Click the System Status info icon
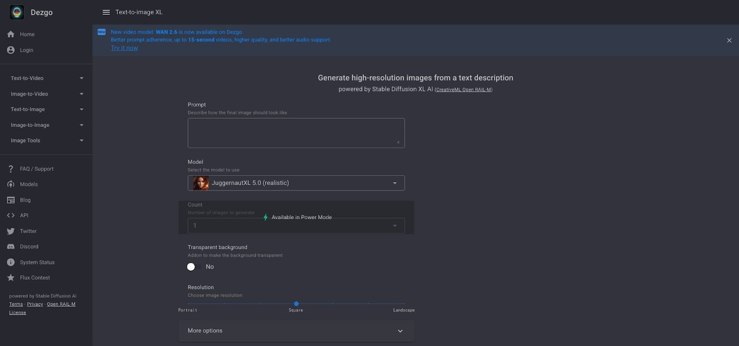Viewport: 739px width, 346px height. tap(11, 262)
